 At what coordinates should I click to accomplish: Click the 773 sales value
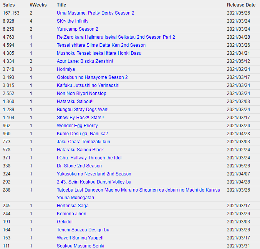click(7, 142)
